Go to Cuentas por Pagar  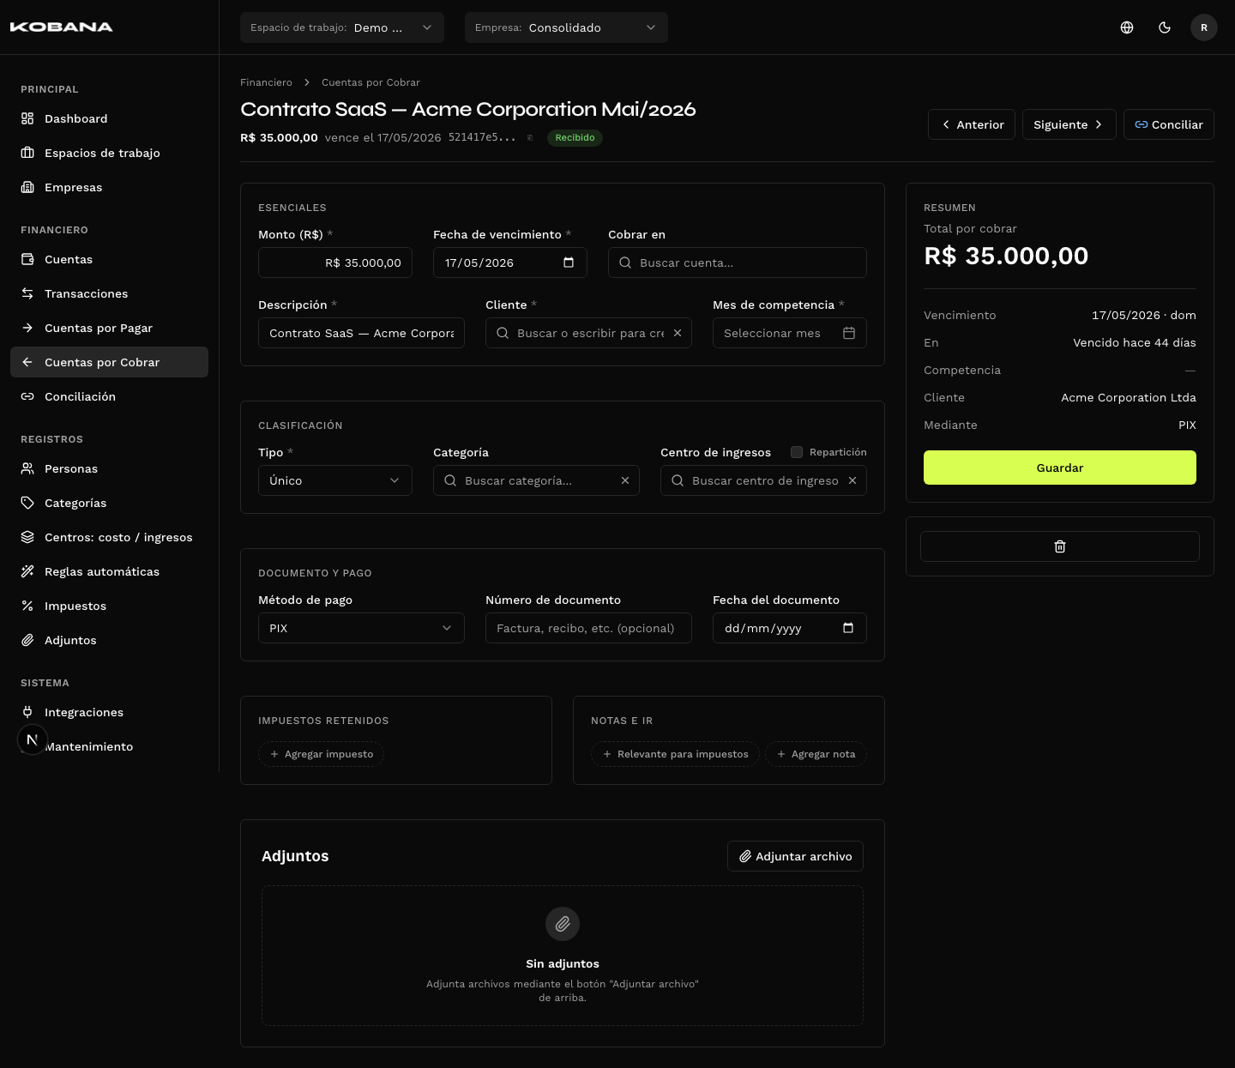[109, 328]
